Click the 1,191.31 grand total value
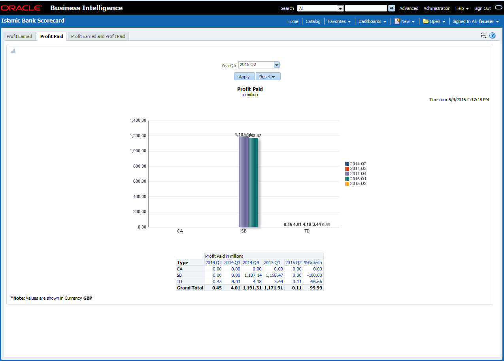The width and height of the screenshot is (504, 361). pos(252,288)
